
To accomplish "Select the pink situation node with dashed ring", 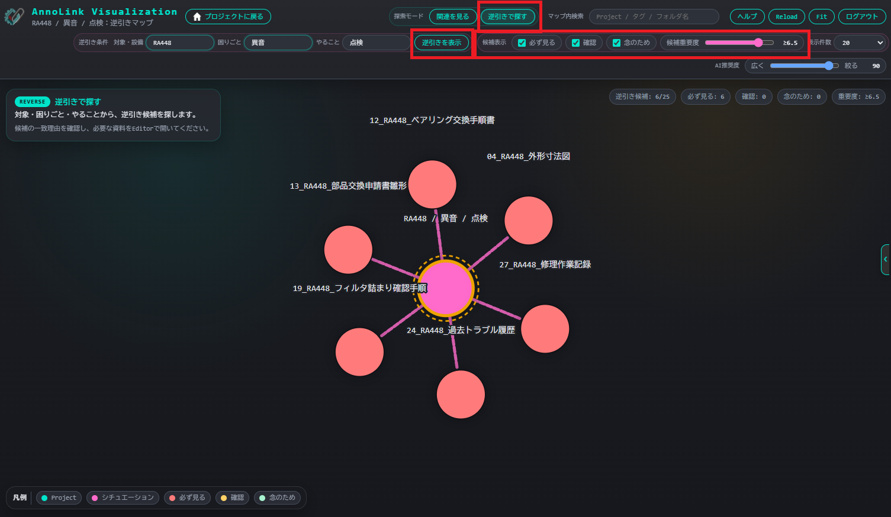I will coord(446,288).
